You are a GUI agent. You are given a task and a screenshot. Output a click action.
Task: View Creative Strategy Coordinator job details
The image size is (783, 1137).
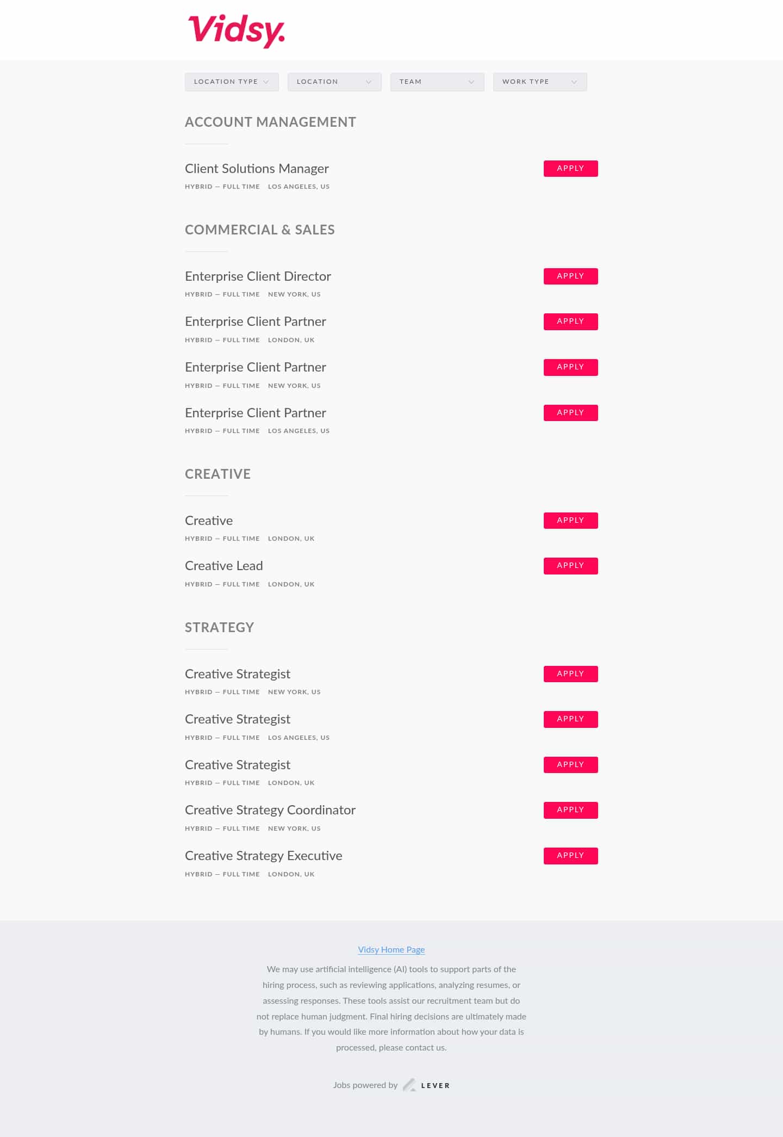pyautogui.click(x=270, y=810)
